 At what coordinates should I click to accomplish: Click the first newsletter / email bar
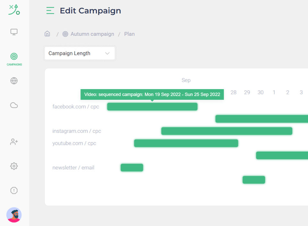click(x=132, y=168)
